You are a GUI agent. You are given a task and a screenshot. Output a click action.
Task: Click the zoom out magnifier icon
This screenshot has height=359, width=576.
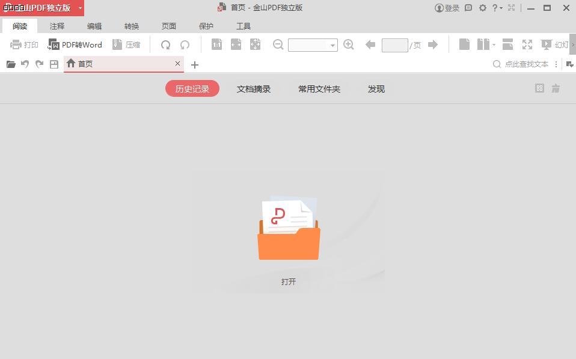(x=278, y=45)
